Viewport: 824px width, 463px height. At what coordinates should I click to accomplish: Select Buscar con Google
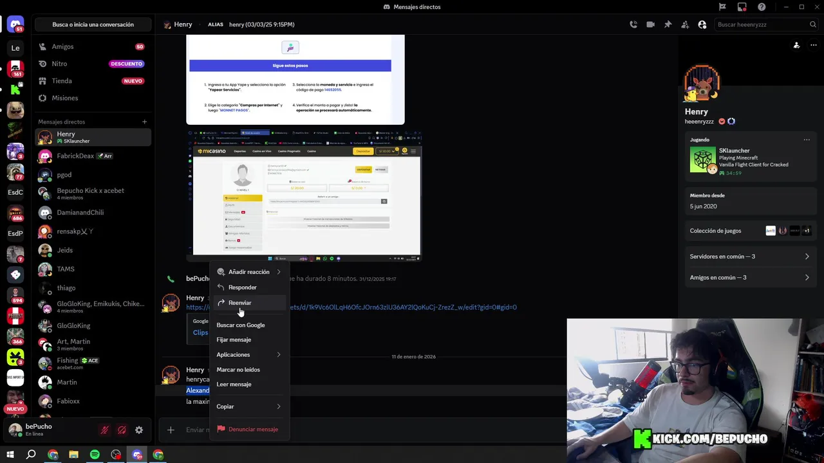pos(249,325)
